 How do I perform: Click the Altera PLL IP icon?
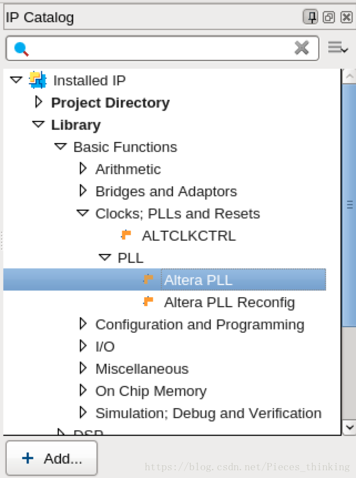pyautogui.click(x=148, y=279)
